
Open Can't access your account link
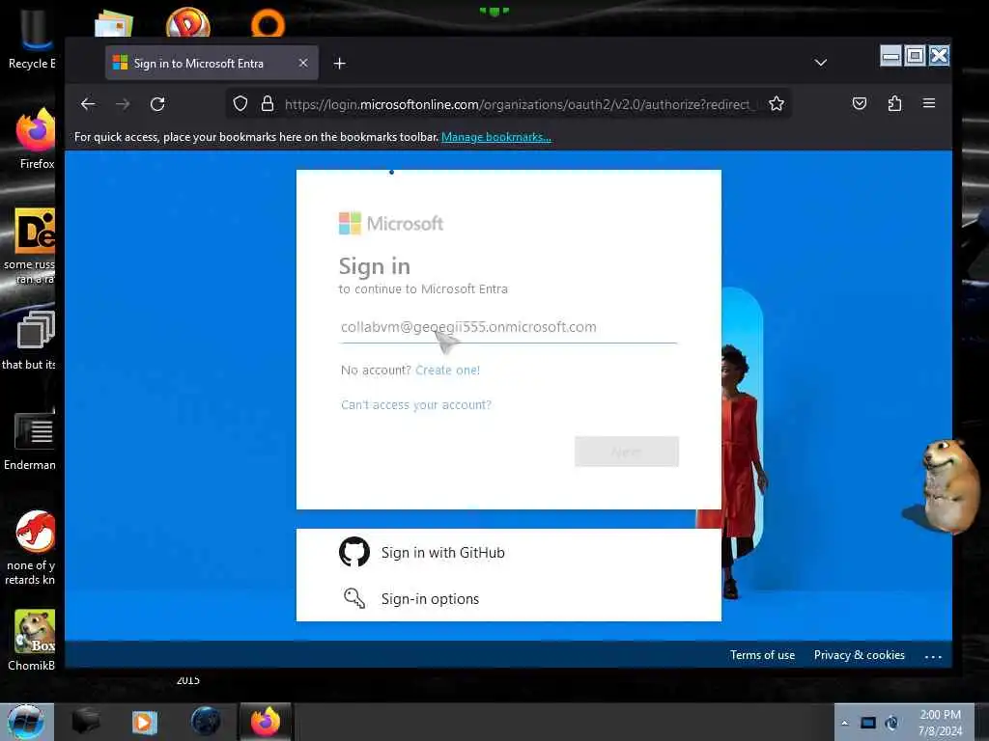click(x=416, y=404)
